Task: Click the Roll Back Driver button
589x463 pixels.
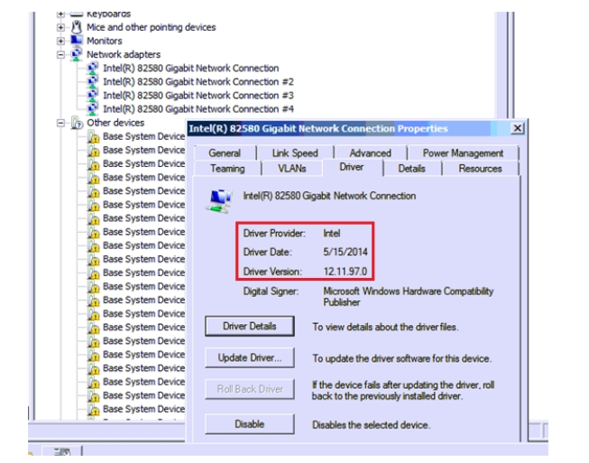Action: pyautogui.click(x=250, y=389)
